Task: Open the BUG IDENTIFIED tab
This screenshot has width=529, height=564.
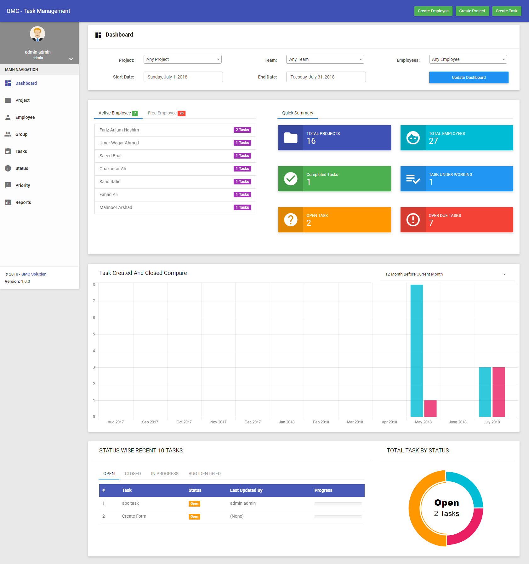Action: 204,474
